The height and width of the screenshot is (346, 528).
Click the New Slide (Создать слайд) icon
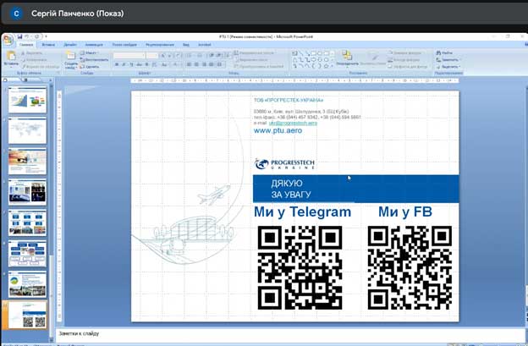point(71,58)
